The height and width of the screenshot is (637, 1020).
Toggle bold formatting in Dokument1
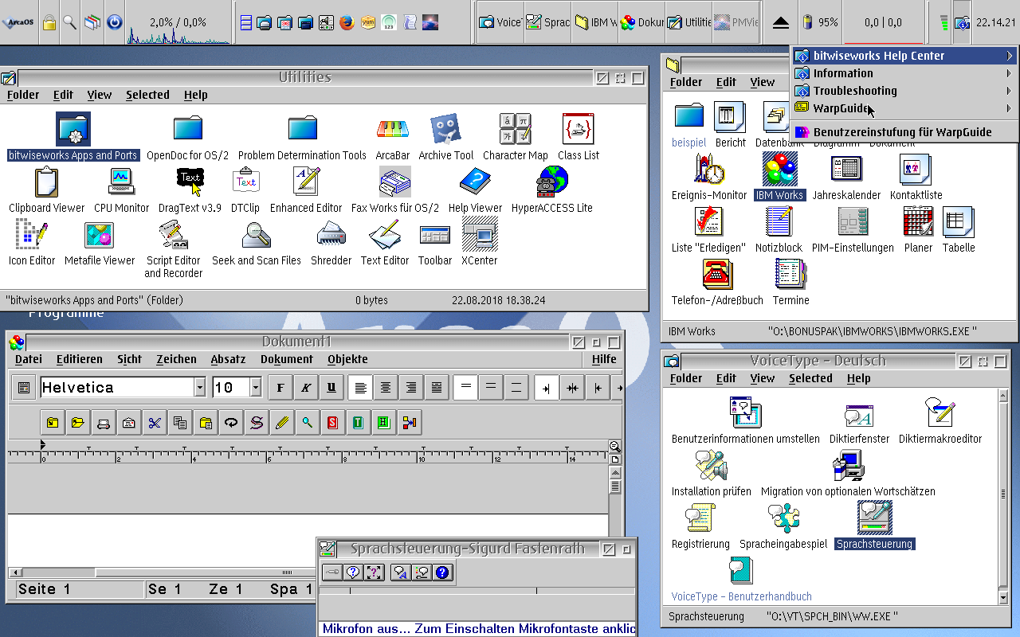tap(280, 388)
